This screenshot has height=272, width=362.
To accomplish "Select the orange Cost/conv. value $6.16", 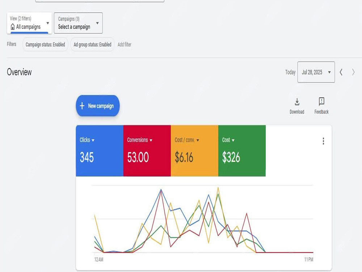I will [184, 157].
